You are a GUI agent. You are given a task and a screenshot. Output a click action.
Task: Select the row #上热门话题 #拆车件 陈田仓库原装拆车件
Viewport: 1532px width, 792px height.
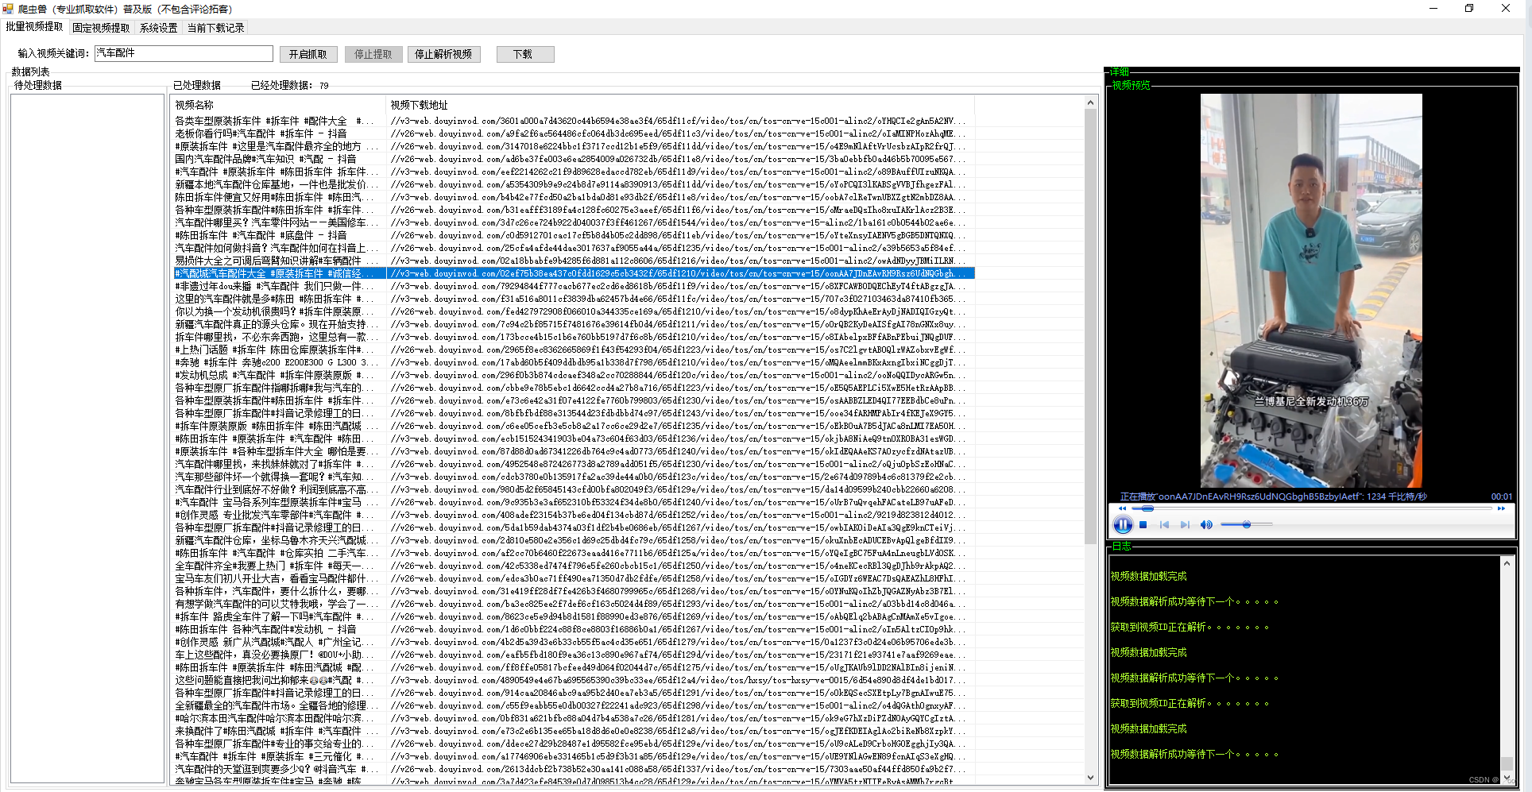574,350
